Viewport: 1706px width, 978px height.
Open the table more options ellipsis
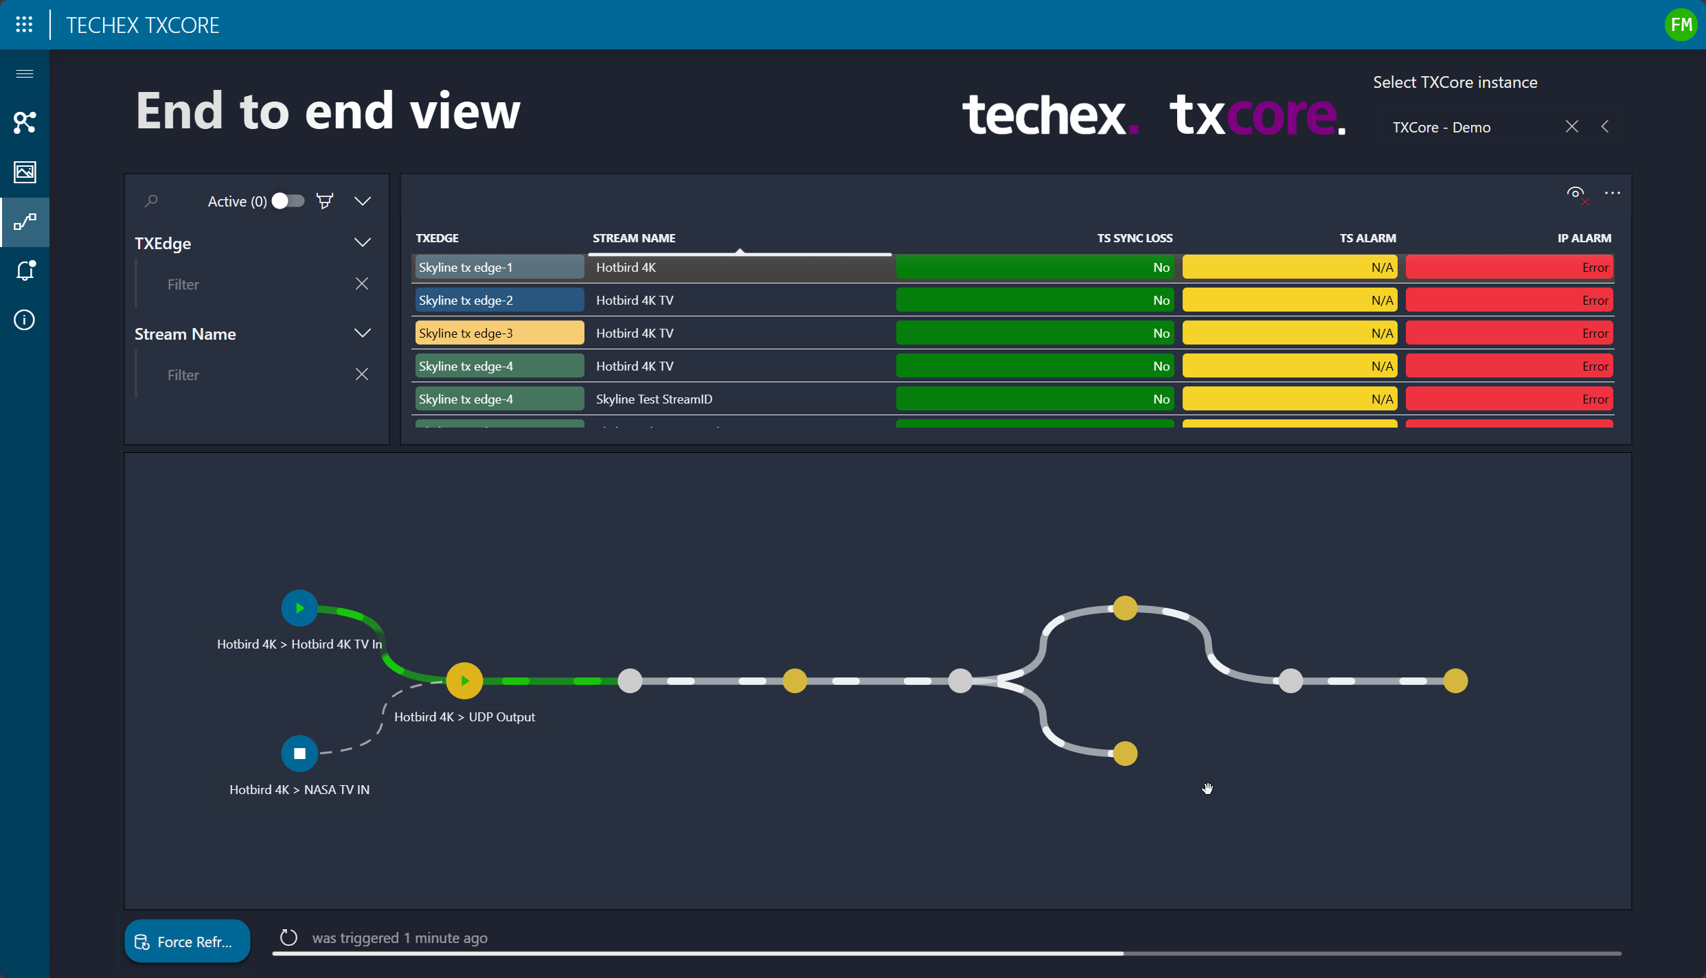pyautogui.click(x=1613, y=193)
